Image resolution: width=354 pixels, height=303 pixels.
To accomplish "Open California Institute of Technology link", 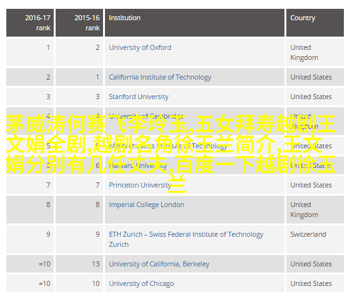I will pos(160,77).
